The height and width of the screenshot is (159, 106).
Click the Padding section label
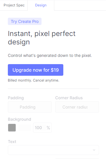pos(16,98)
